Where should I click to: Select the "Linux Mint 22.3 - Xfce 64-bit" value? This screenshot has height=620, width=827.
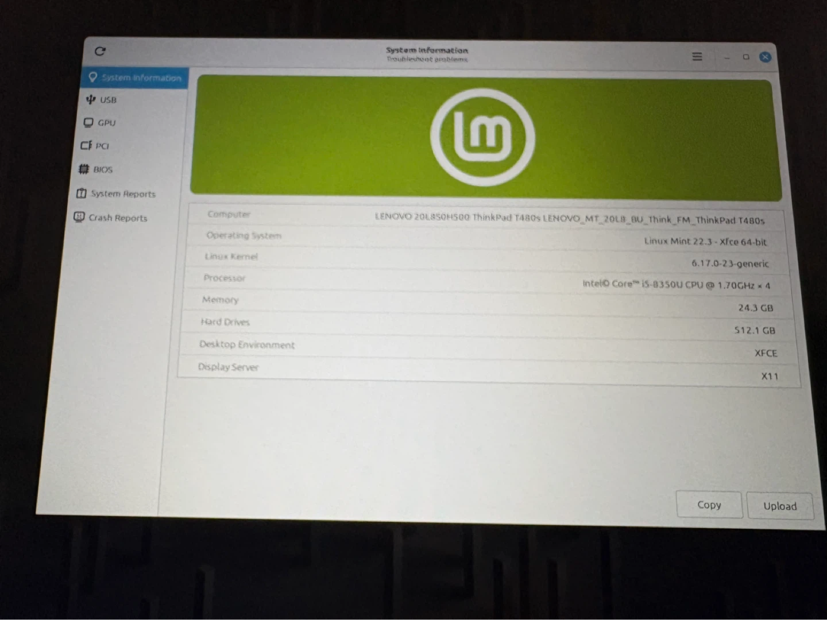(x=705, y=242)
